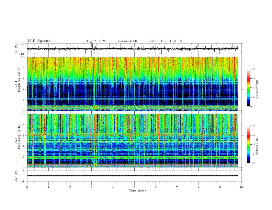Click the '3' tick on the time axis
272x210 pixels.
point(91,187)
